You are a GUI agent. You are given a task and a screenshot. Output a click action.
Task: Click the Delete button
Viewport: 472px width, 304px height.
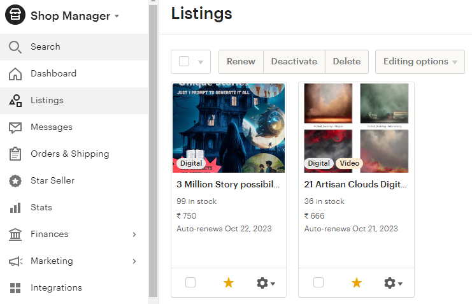click(347, 62)
